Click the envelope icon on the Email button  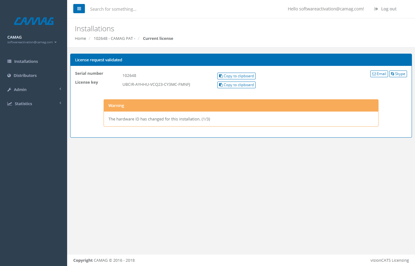pos(374,74)
